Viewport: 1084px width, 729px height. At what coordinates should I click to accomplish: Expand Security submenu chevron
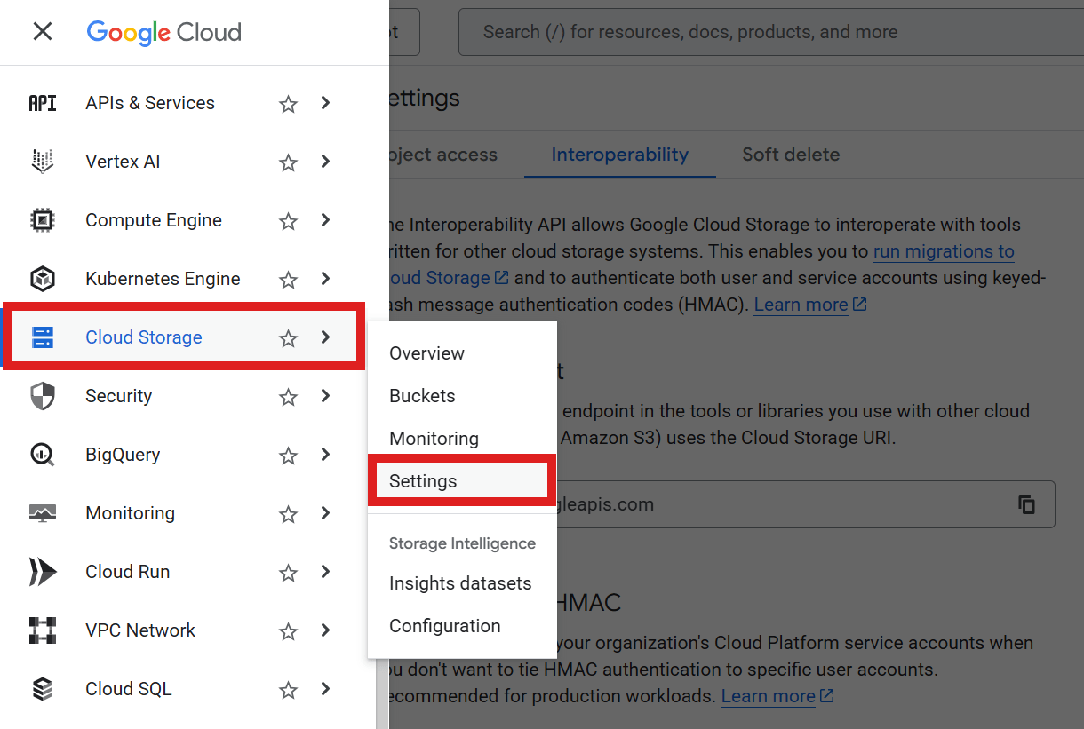coord(325,396)
